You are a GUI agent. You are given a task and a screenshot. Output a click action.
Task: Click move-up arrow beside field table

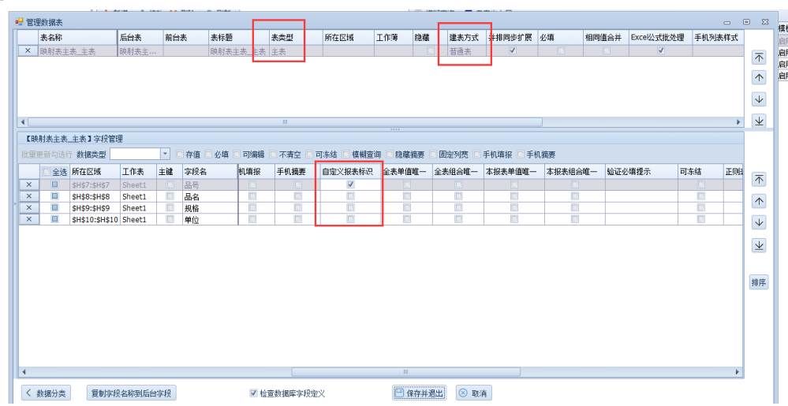pyautogui.click(x=758, y=201)
